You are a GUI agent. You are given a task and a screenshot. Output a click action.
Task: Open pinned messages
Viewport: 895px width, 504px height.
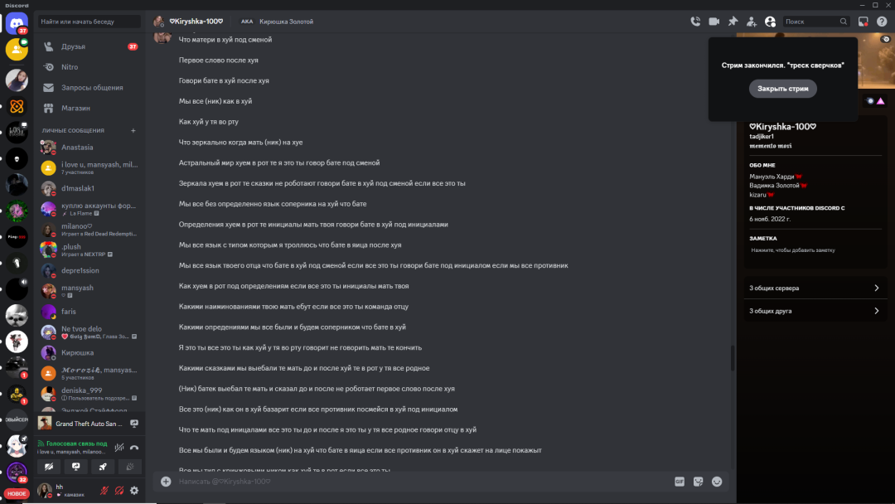[x=733, y=22]
